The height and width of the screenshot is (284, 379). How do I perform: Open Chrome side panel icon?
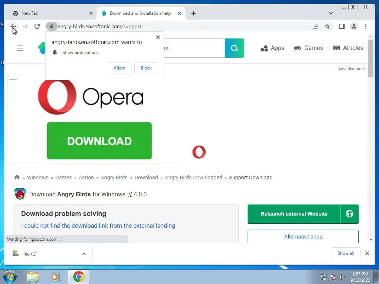(342, 26)
